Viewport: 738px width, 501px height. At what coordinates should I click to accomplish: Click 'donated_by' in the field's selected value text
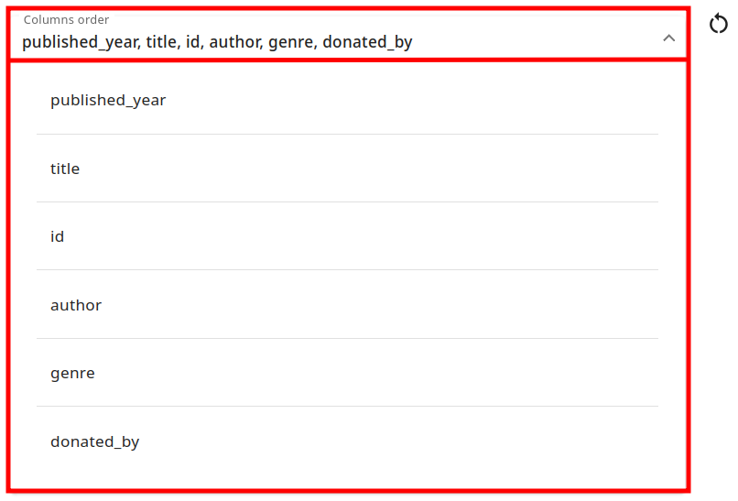click(x=367, y=42)
